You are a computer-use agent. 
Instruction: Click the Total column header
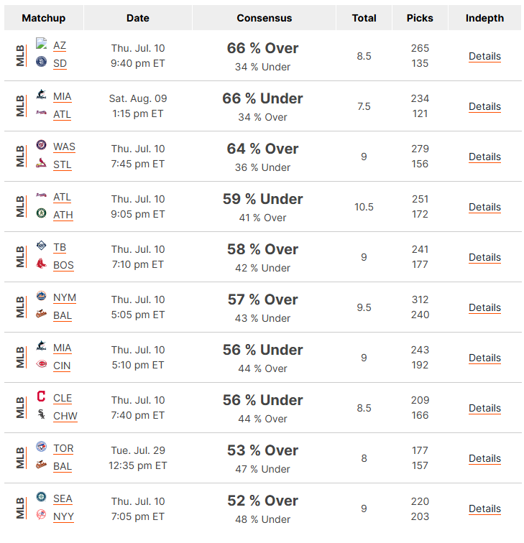tap(364, 18)
